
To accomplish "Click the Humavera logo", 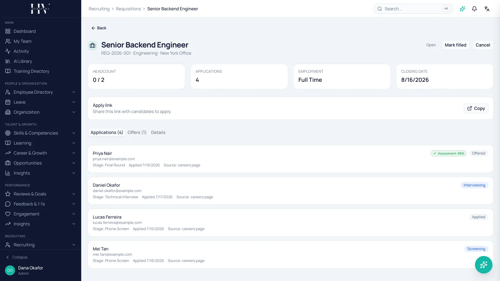I will [40, 9].
